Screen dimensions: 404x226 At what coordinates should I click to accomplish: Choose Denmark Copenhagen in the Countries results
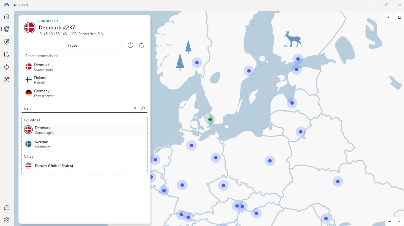tap(84, 130)
